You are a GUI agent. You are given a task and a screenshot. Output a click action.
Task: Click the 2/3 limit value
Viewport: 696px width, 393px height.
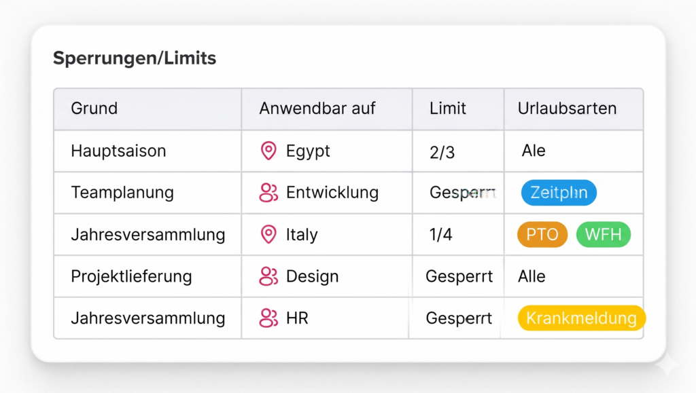click(439, 151)
